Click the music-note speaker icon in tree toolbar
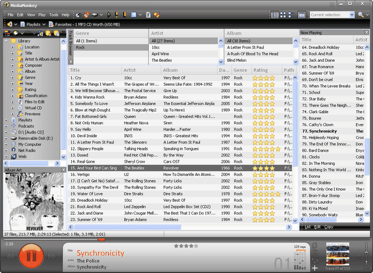 (40, 33)
